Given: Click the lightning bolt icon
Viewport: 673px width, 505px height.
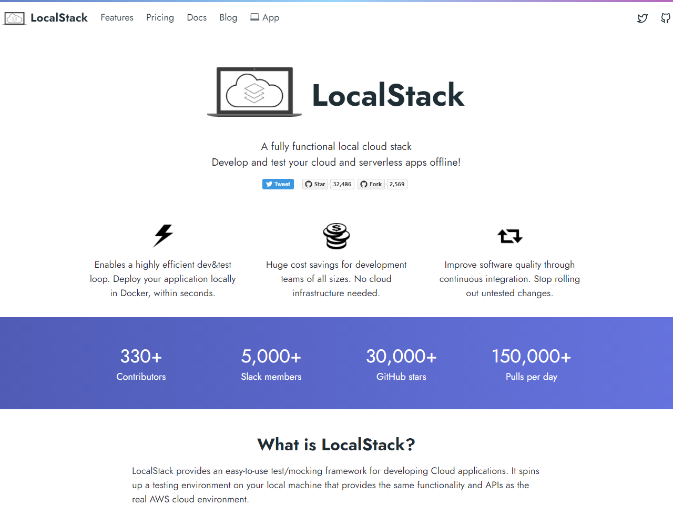Looking at the screenshot, I should tap(163, 235).
